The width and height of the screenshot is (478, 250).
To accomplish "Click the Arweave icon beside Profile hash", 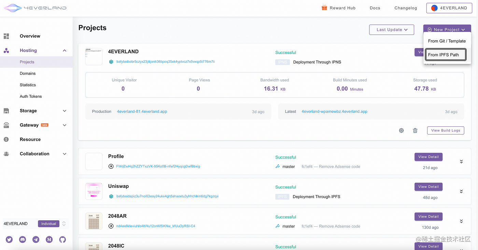I will click(111, 166).
